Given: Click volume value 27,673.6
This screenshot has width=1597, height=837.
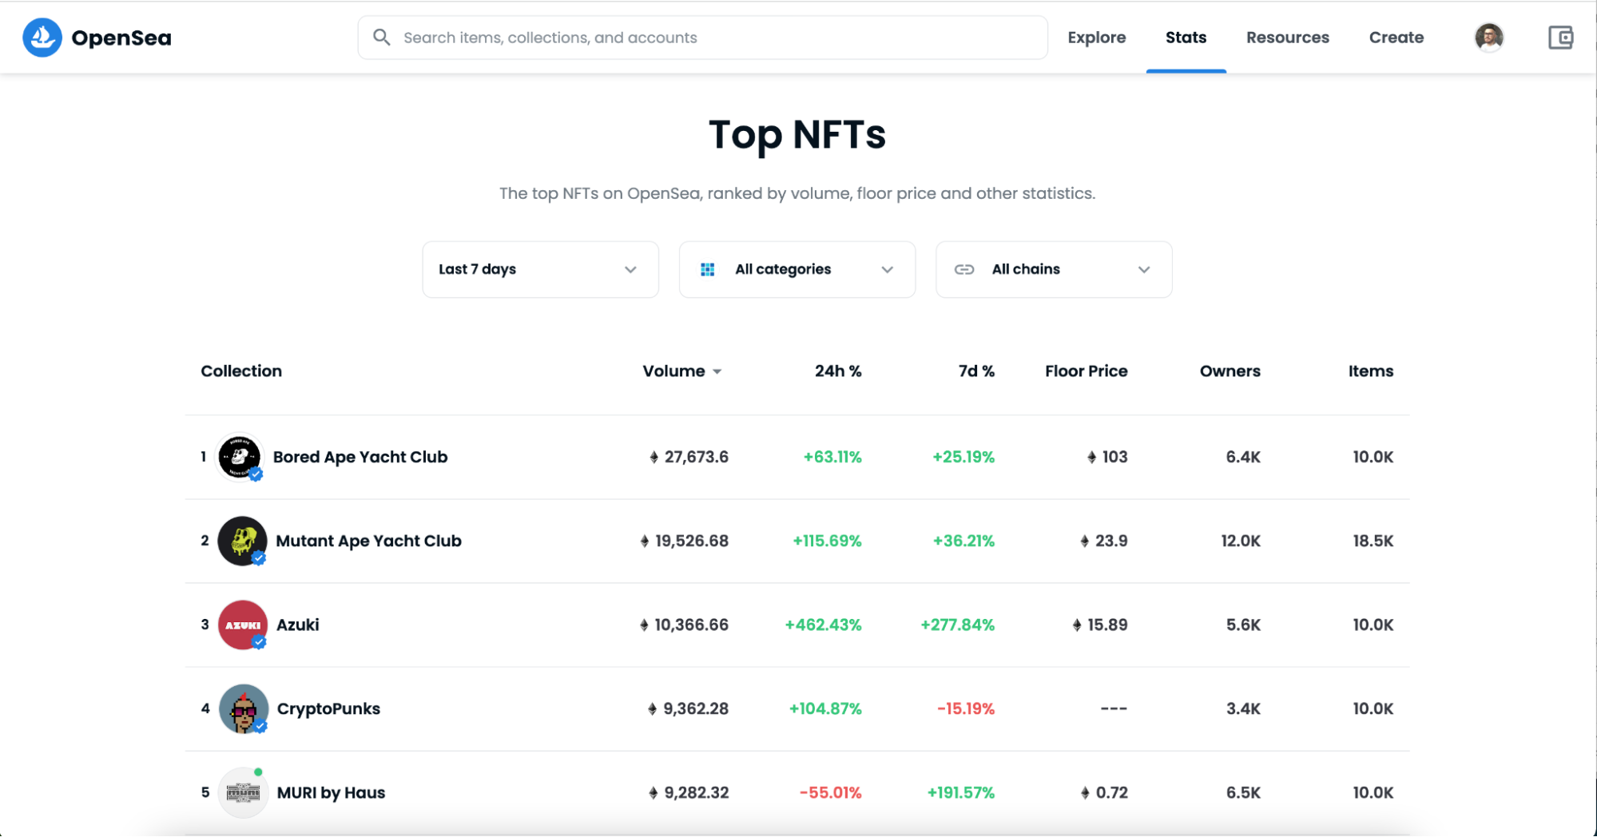Looking at the screenshot, I should pyautogui.click(x=696, y=457).
